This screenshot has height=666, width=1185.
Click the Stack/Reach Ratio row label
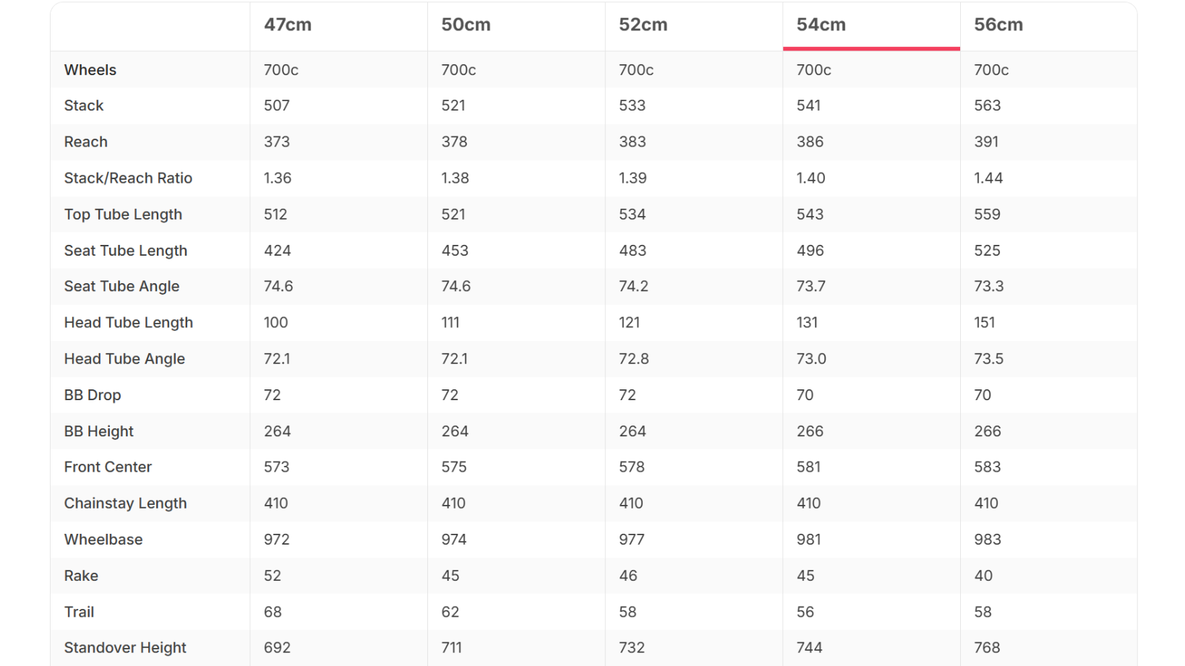[128, 178]
